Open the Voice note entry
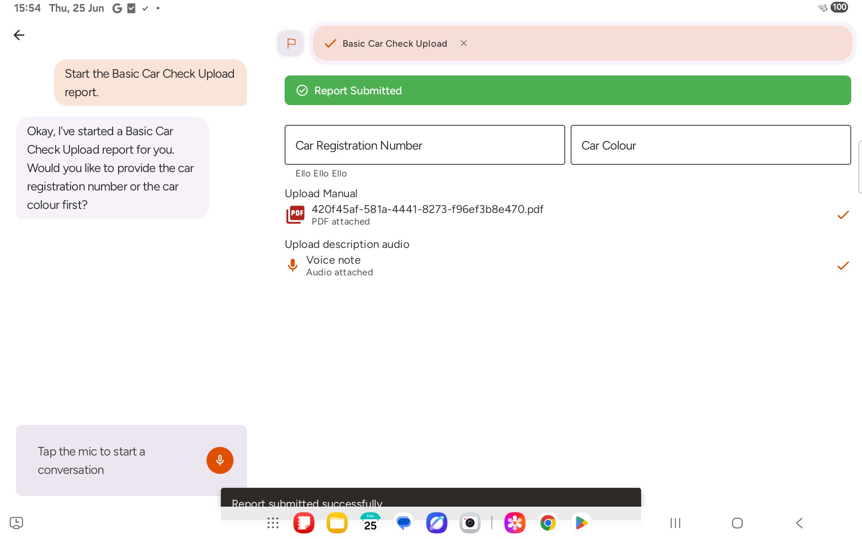The height and width of the screenshot is (539, 862). (567, 265)
